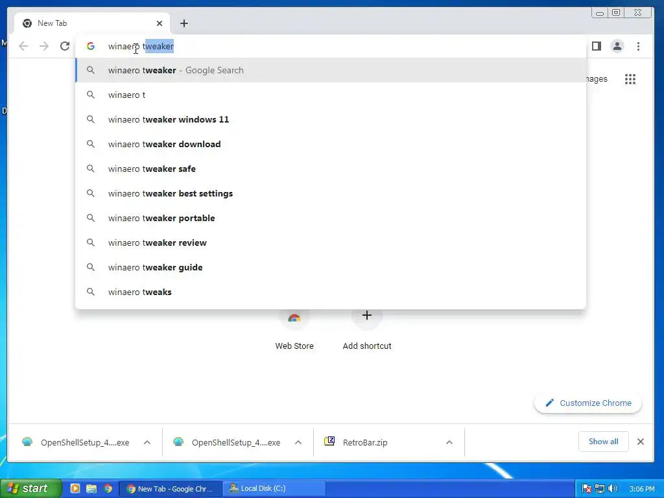
Task: Choose 'winaero tweaker portable' suggestion
Action: (x=331, y=218)
